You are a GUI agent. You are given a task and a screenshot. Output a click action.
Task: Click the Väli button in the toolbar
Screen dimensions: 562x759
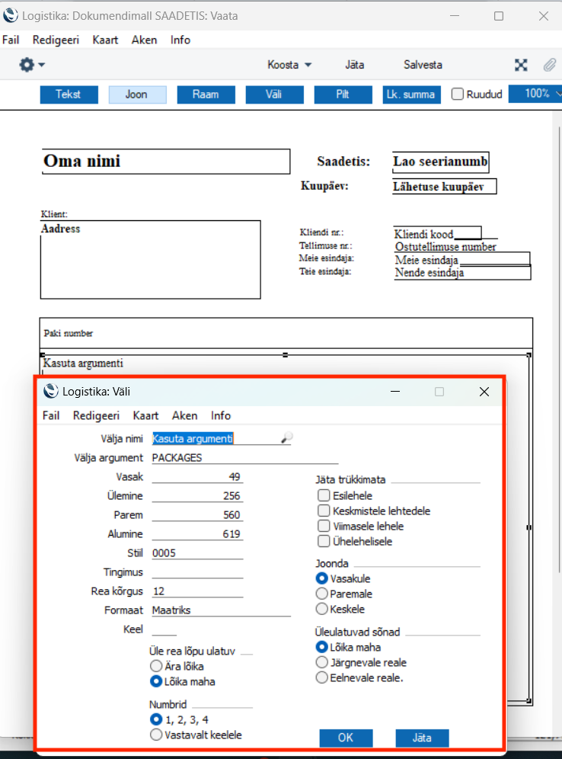pyautogui.click(x=274, y=94)
